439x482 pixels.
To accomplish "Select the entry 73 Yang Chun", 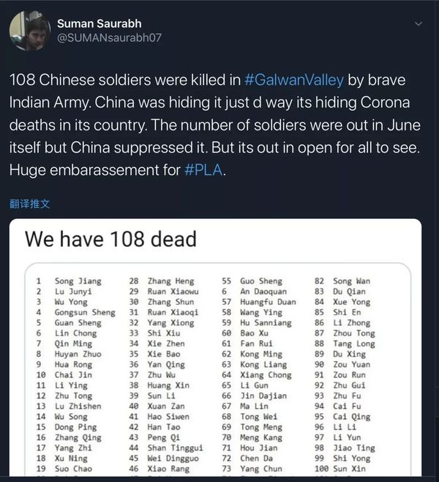I will tap(251, 468).
